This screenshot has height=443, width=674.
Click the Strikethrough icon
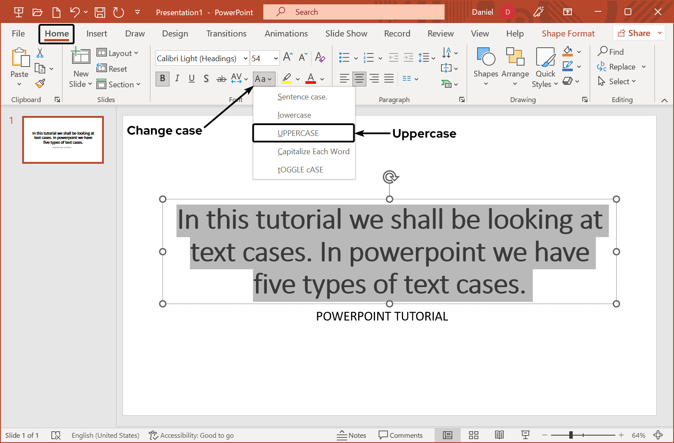pyautogui.click(x=222, y=79)
